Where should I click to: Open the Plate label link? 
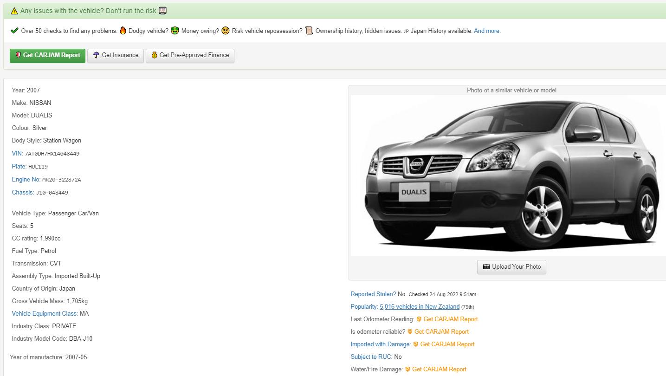(x=19, y=167)
